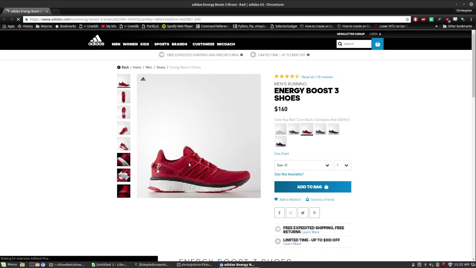Share product on Google Plus

click(x=291, y=213)
